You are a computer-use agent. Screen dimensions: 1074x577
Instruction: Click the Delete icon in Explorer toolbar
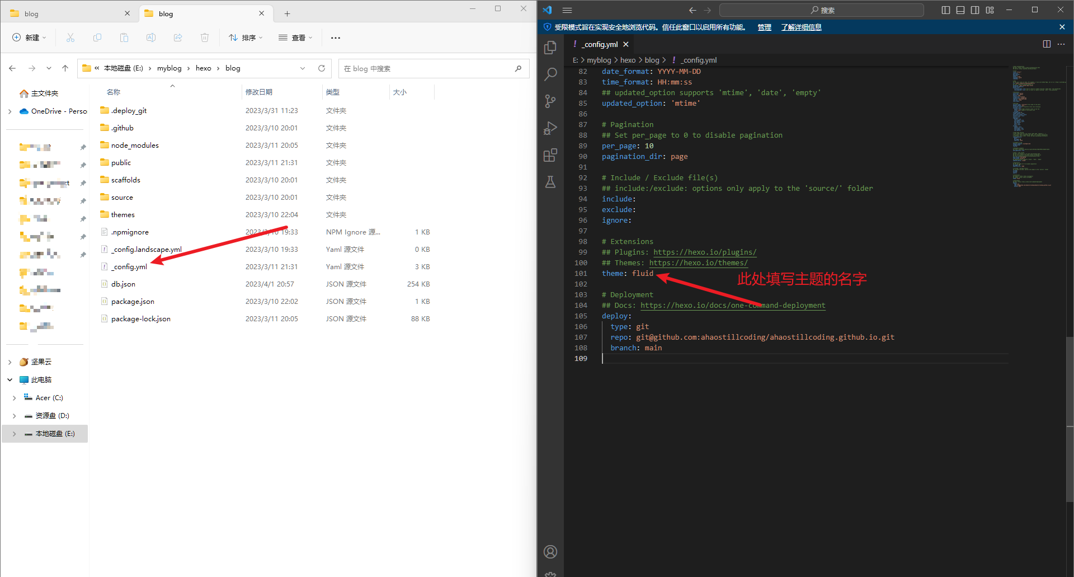point(205,37)
